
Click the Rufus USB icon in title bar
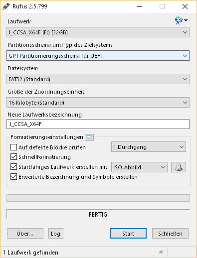click(x=6, y=6)
